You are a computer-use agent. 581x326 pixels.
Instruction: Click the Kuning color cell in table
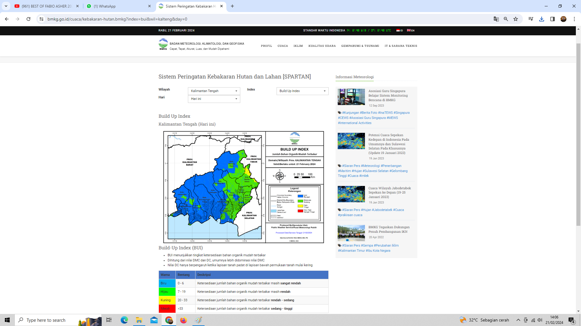click(x=167, y=300)
